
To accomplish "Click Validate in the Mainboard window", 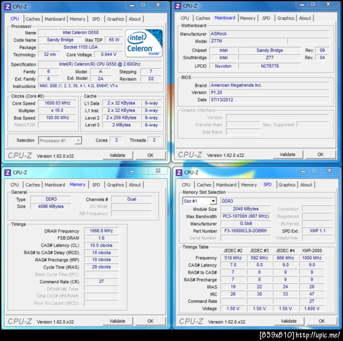I will click(x=288, y=155).
